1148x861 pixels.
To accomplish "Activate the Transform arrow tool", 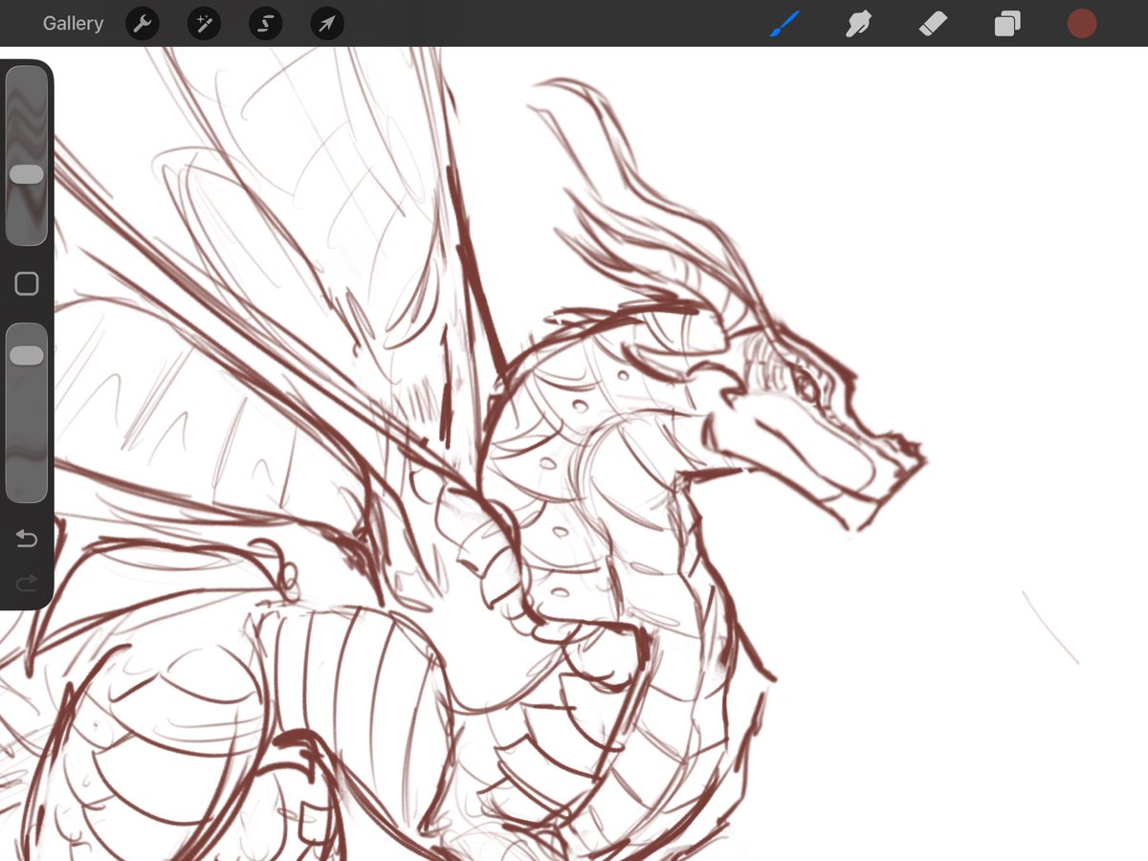I will 327,24.
